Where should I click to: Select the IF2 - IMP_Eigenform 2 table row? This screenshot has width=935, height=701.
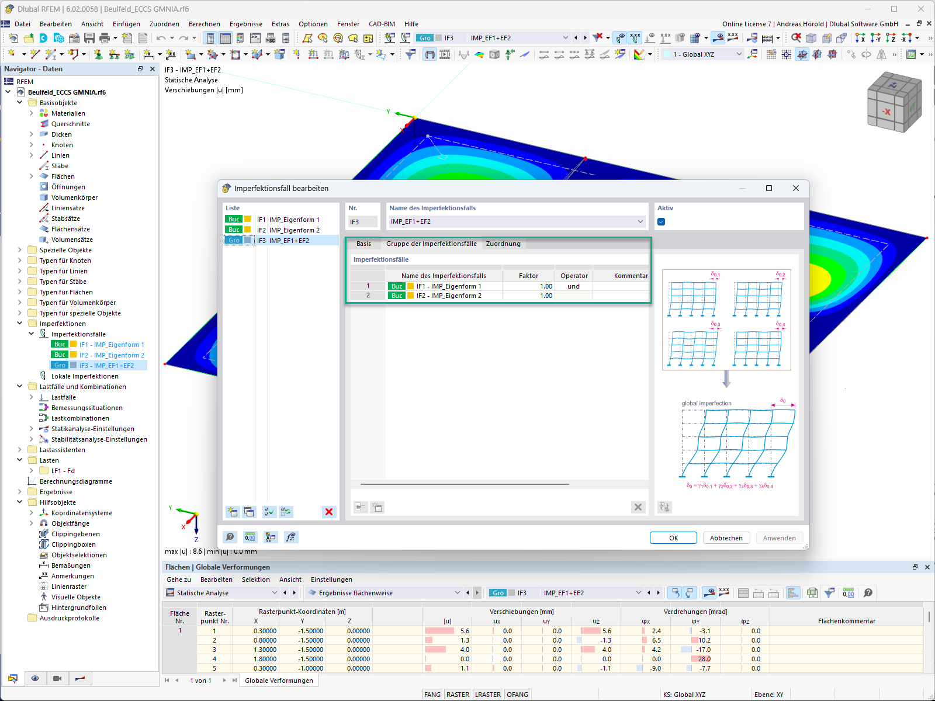click(499, 296)
